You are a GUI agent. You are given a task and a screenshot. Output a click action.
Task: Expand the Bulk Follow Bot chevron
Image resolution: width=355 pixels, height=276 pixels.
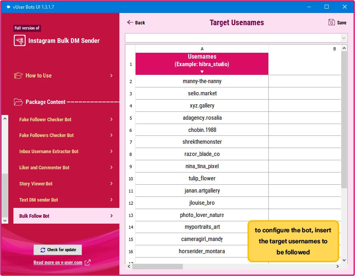112,216
